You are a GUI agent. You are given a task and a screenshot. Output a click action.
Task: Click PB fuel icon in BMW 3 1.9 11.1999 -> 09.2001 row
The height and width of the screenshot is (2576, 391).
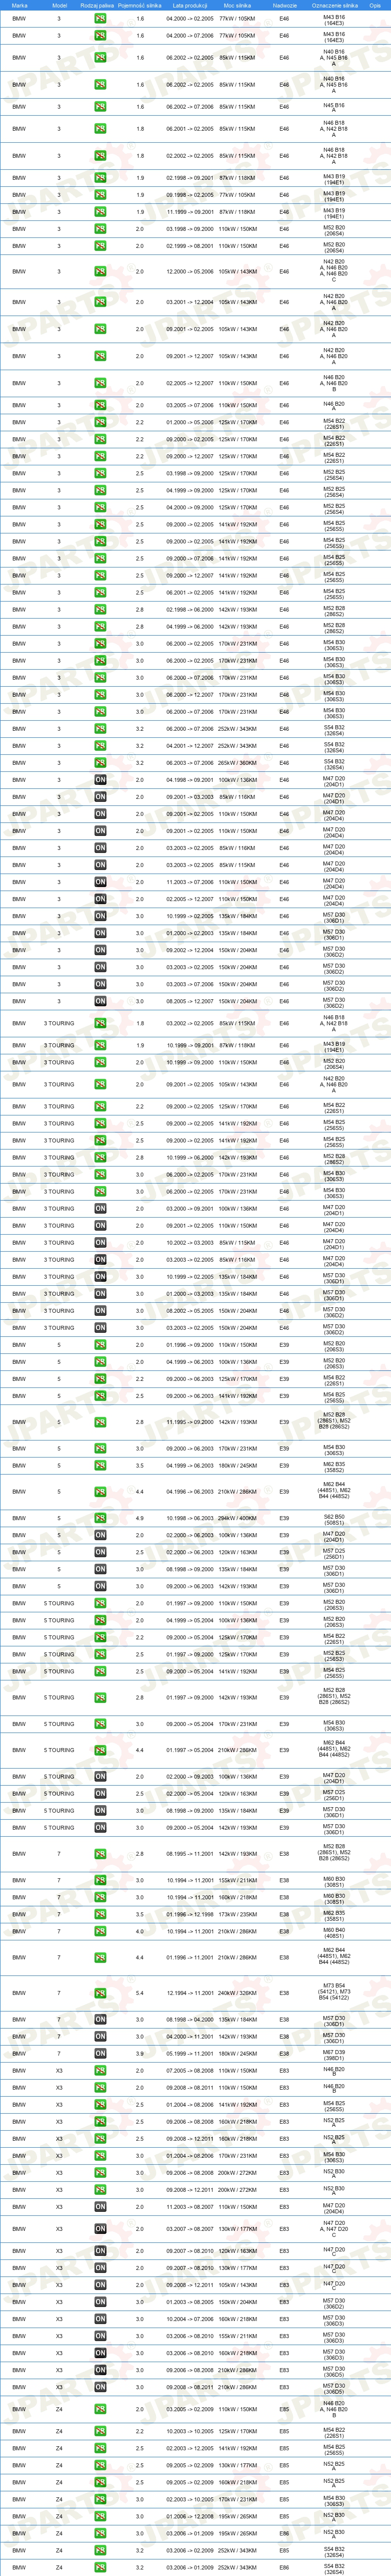(x=100, y=212)
